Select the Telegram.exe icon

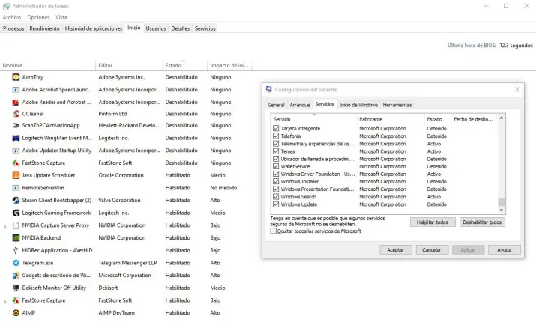tap(16, 263)
